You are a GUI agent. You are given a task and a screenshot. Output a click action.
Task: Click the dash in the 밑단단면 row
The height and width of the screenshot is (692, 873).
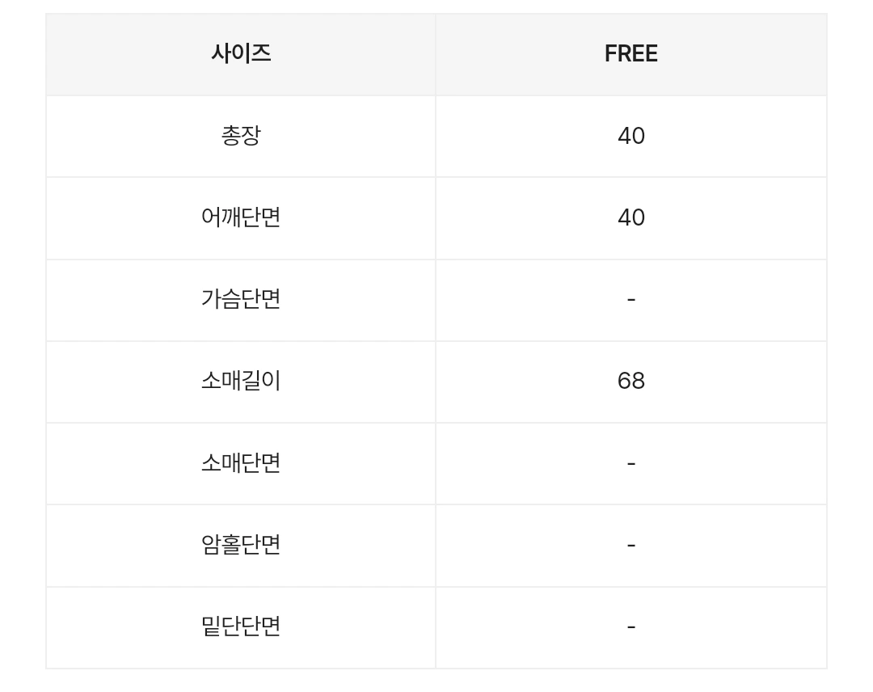[630, 627]
